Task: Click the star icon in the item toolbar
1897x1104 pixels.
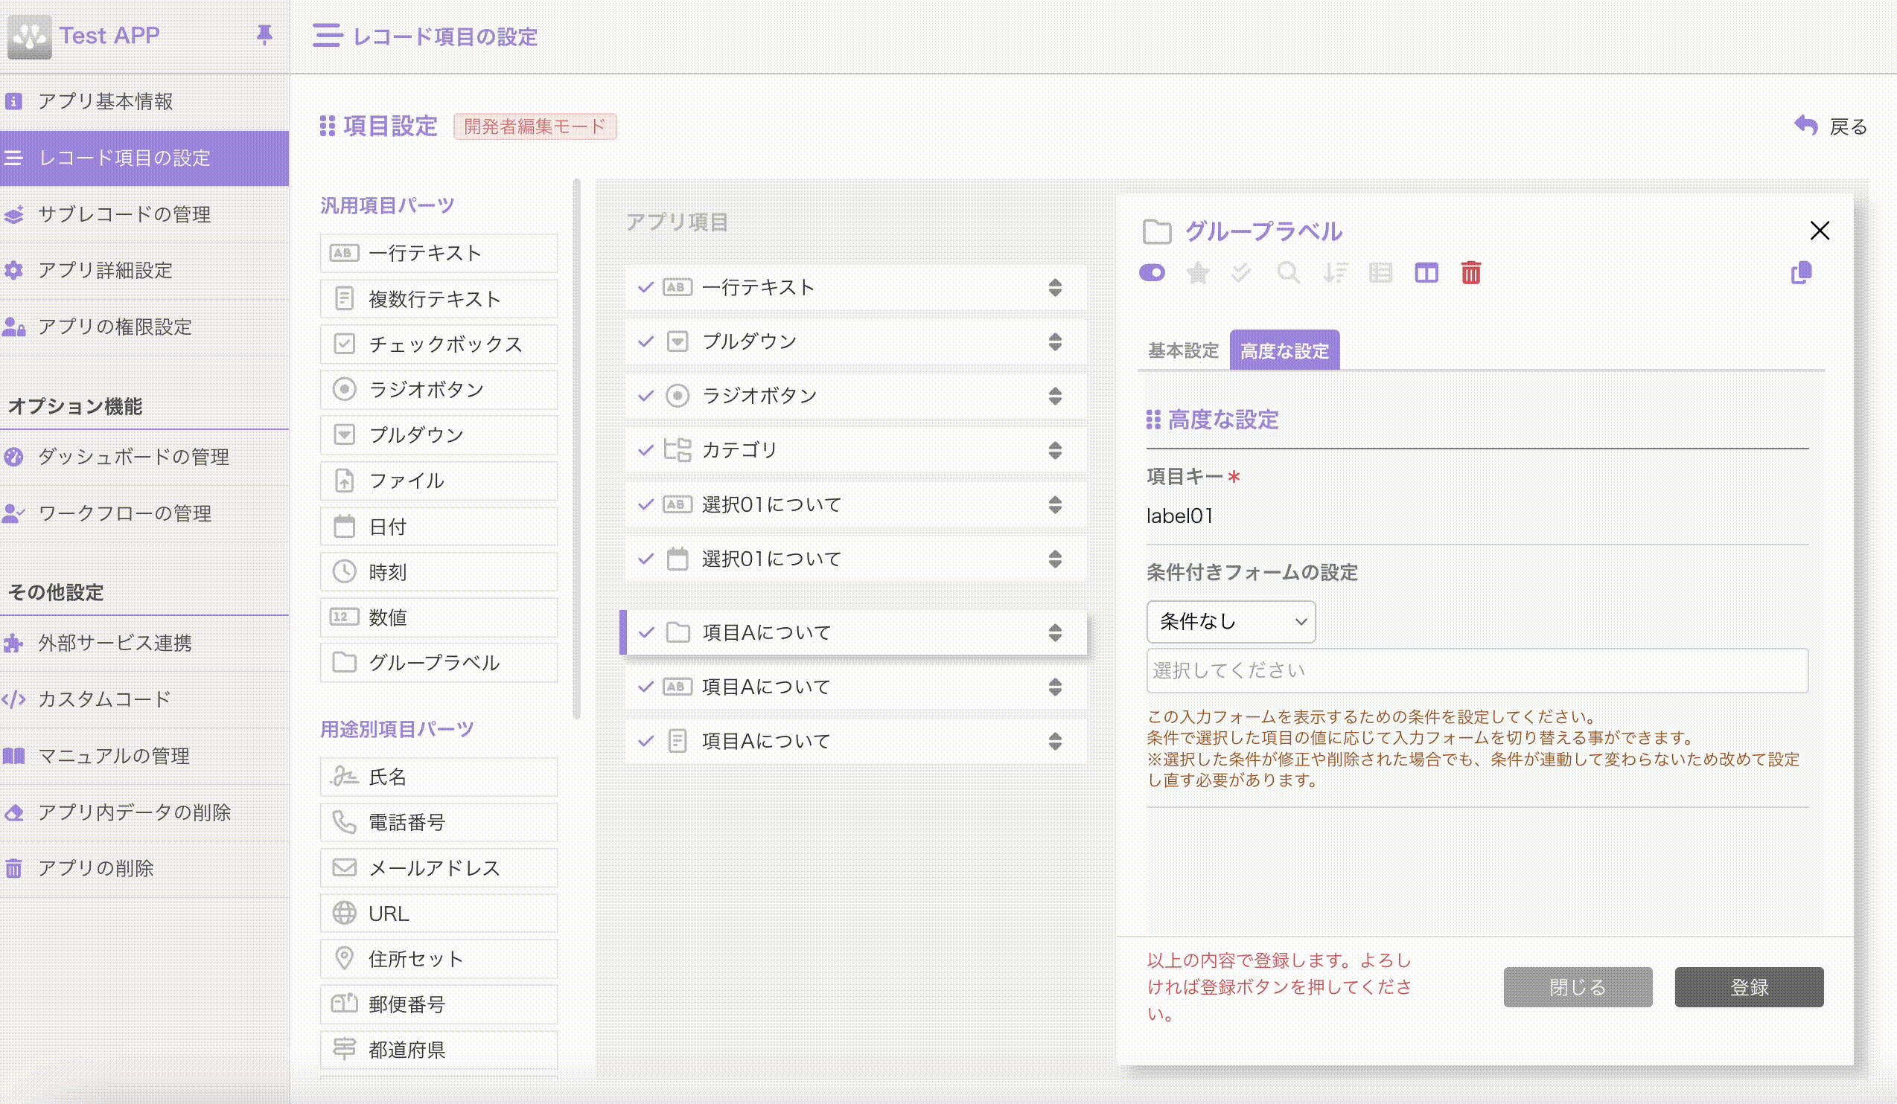Action: pos(1198,272)
